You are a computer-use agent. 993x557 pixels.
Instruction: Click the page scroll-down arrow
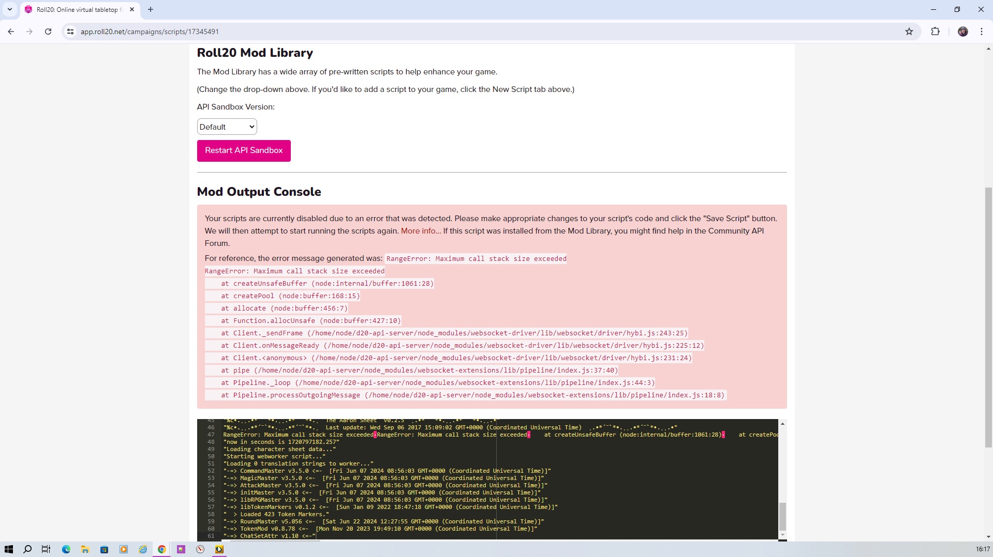[x=988, y=537]
